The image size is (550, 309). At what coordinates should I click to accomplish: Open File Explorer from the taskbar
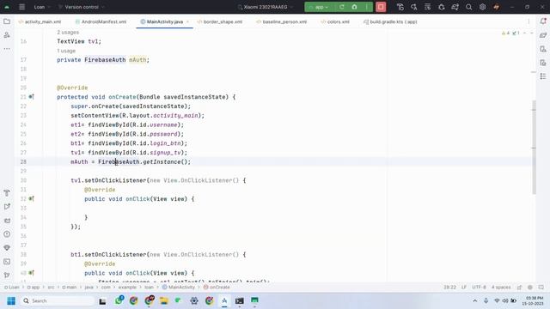pos(163,300)
